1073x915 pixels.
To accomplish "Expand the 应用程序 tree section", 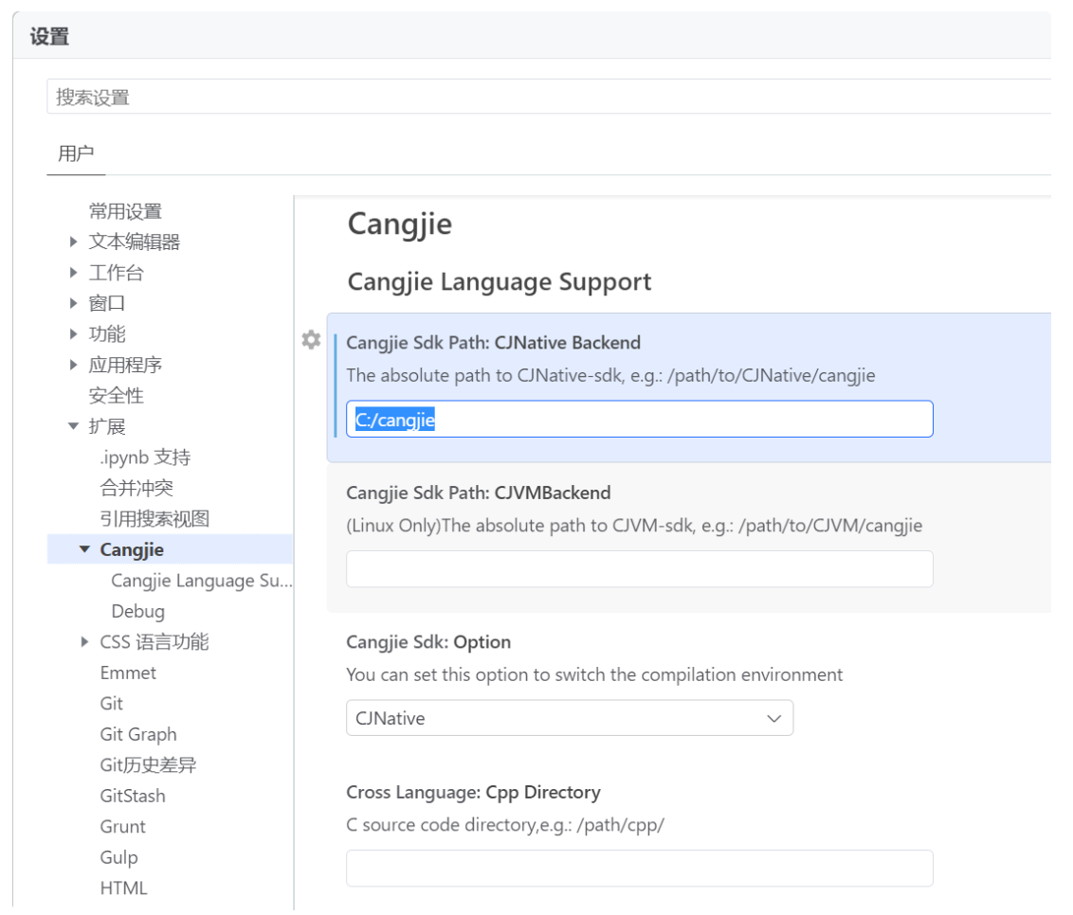I will click(74, 365).
